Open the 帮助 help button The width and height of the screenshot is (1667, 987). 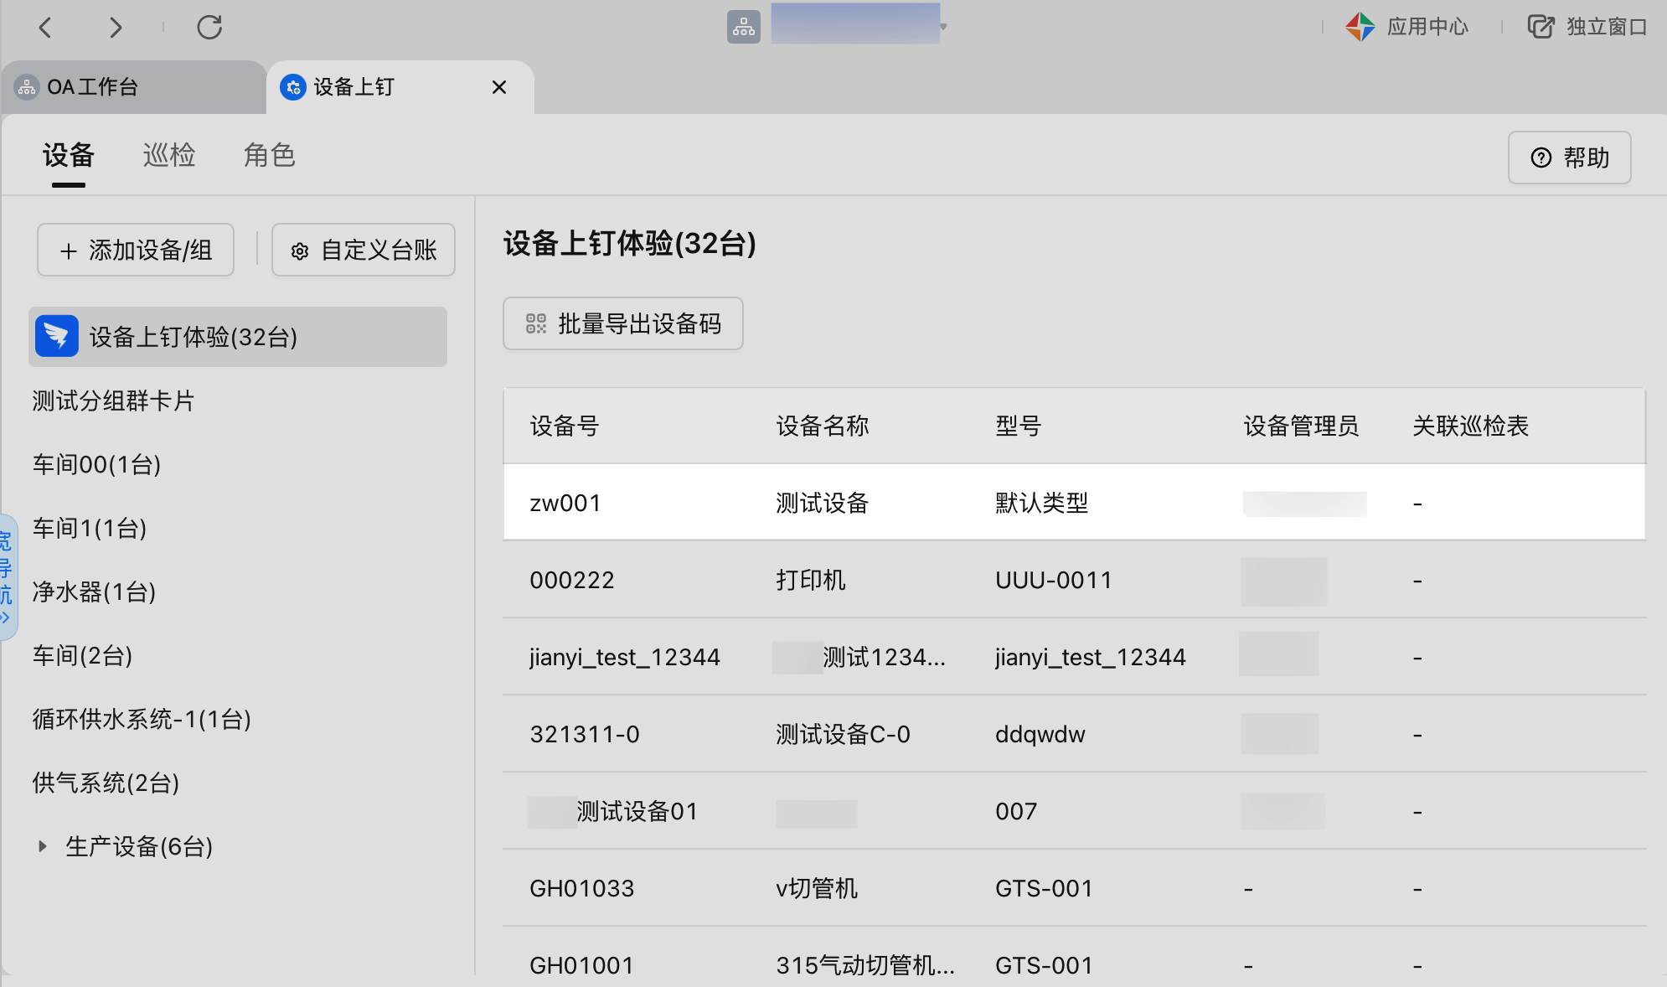pyautogui.click(x=1569, y=158)
